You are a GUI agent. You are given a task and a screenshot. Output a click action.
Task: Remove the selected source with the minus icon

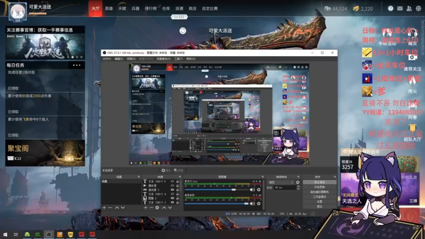[x=151, y=208]
